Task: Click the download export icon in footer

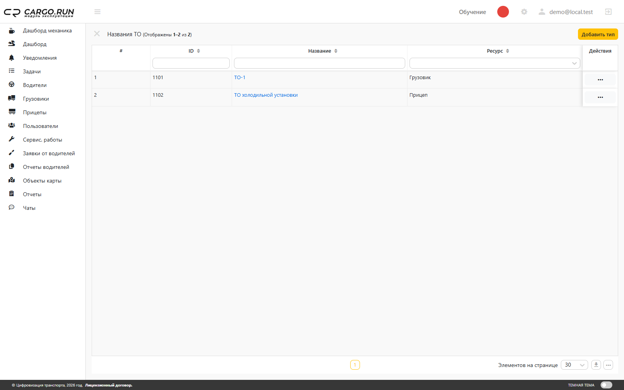Action: (596, 365)
